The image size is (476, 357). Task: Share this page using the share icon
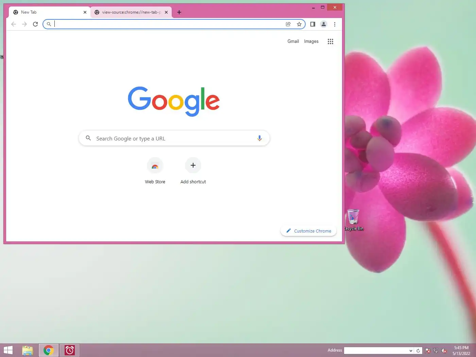tap(288, 24)
